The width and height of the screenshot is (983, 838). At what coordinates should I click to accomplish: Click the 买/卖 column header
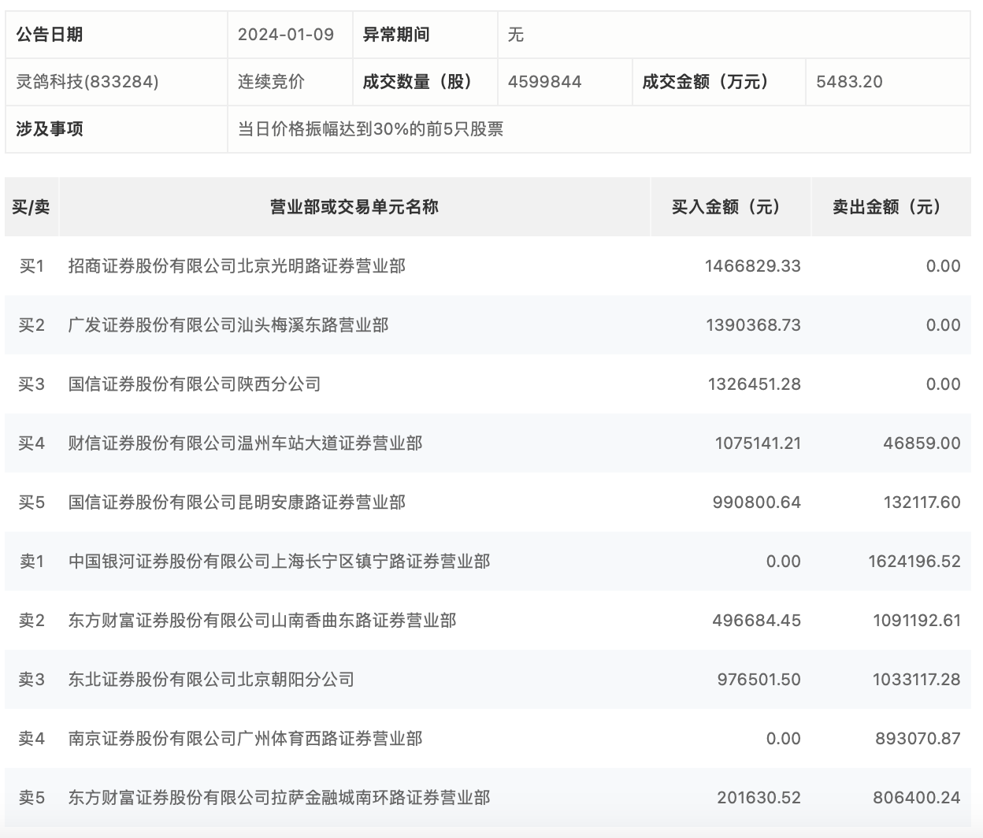[x=32, y=207]
